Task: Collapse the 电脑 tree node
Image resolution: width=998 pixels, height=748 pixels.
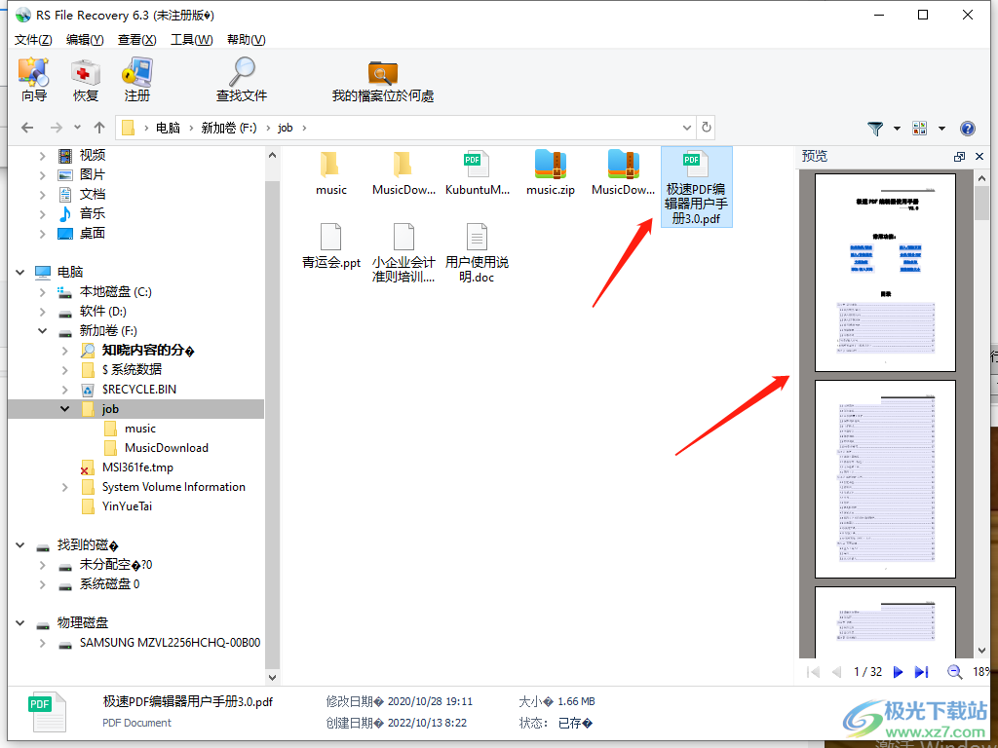Action: coord(20,273)
